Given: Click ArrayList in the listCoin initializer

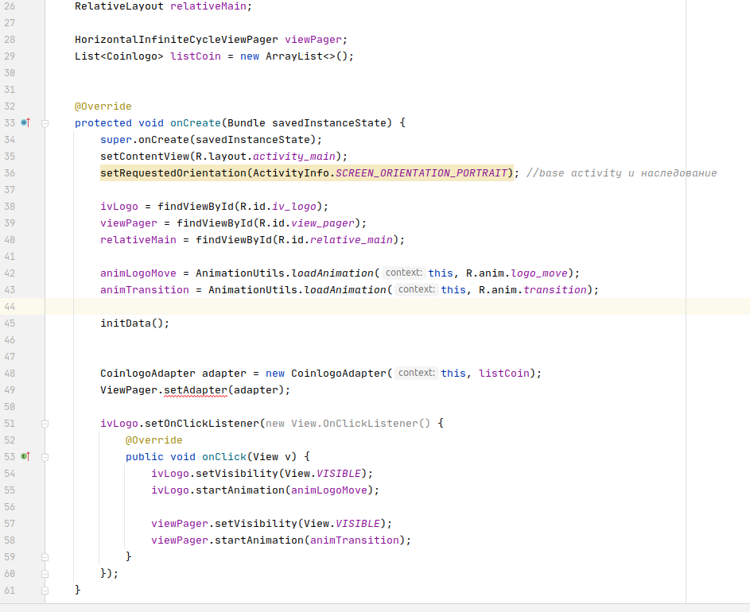Looking at the screenshot, I should 294,56.
